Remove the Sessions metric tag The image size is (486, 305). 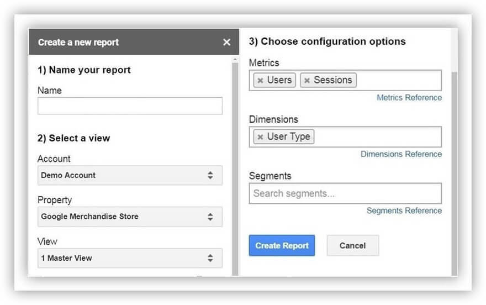click(x=307, y=81)
